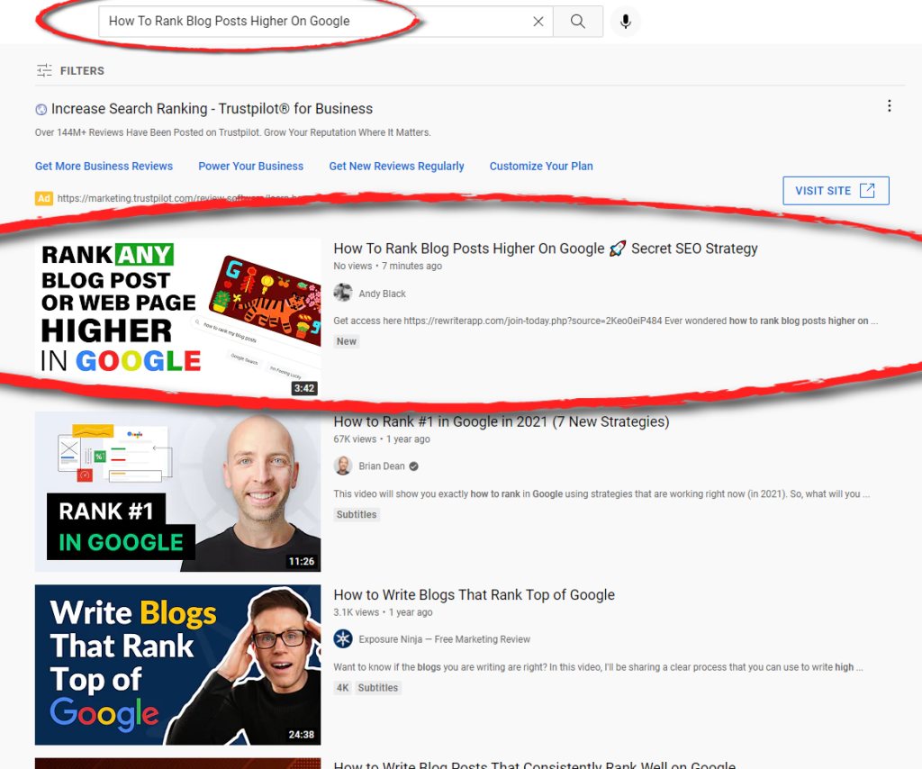
Task: Open the FILTERS options
Action: point(70,70)
